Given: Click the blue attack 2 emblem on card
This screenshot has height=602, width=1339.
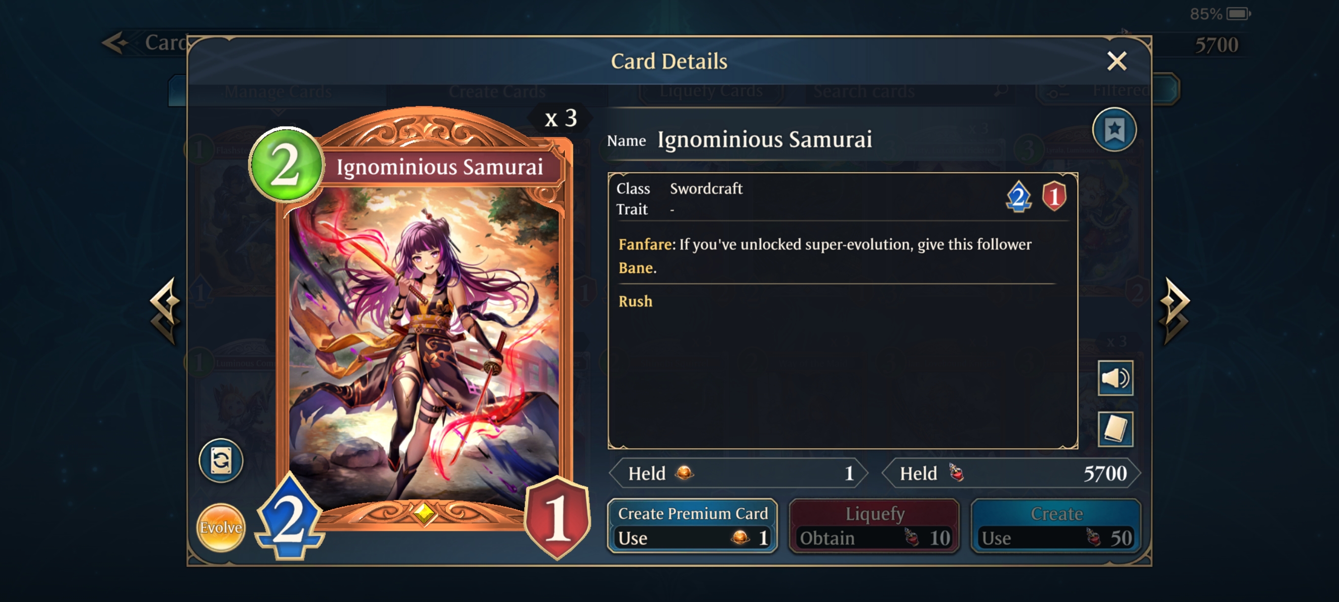Looking at the screenshot, I should [x=289, y=517].
